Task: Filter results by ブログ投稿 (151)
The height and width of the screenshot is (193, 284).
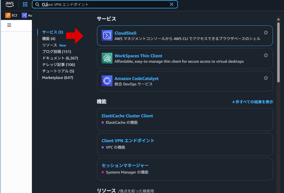Action: pos(56,52)
